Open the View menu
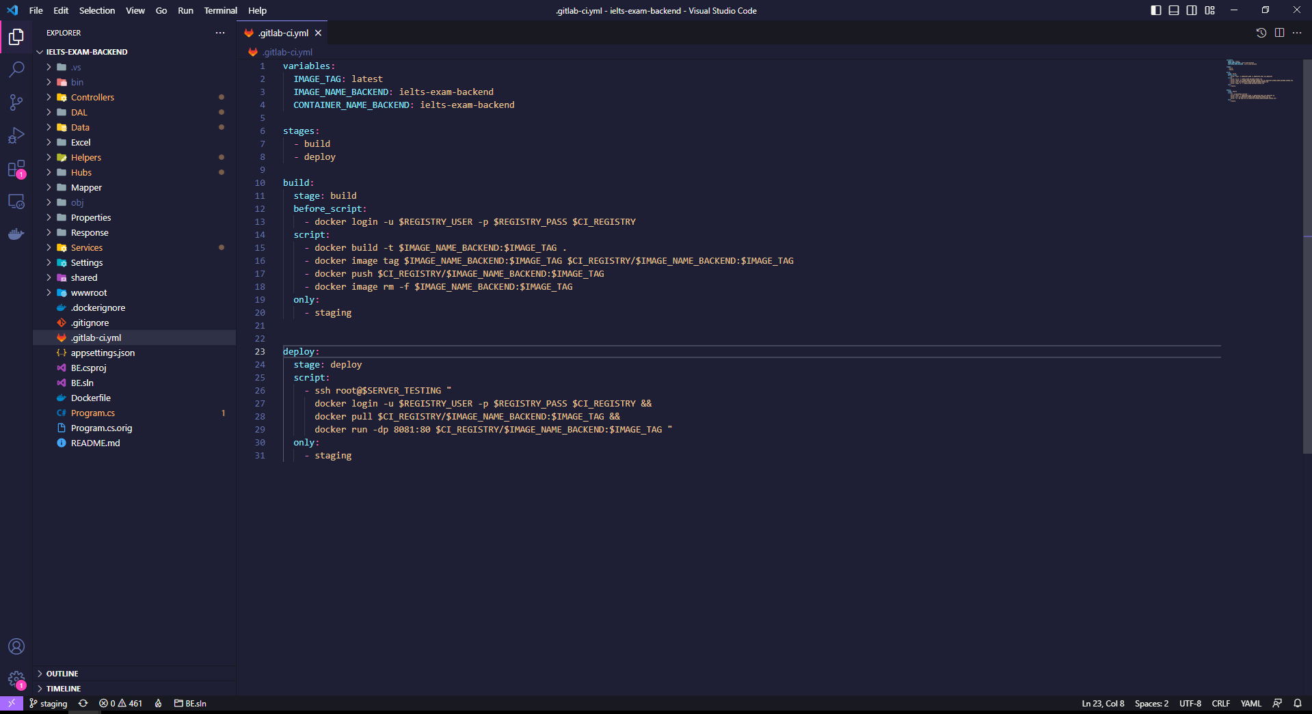This screenshot has height=714, width=1312. point(135,10)
